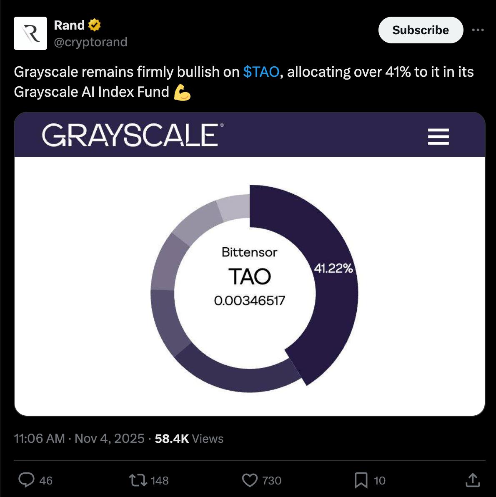This screenshot has width=496, height=497.
Task: Bookmark this post
Action: click(361, 480)
